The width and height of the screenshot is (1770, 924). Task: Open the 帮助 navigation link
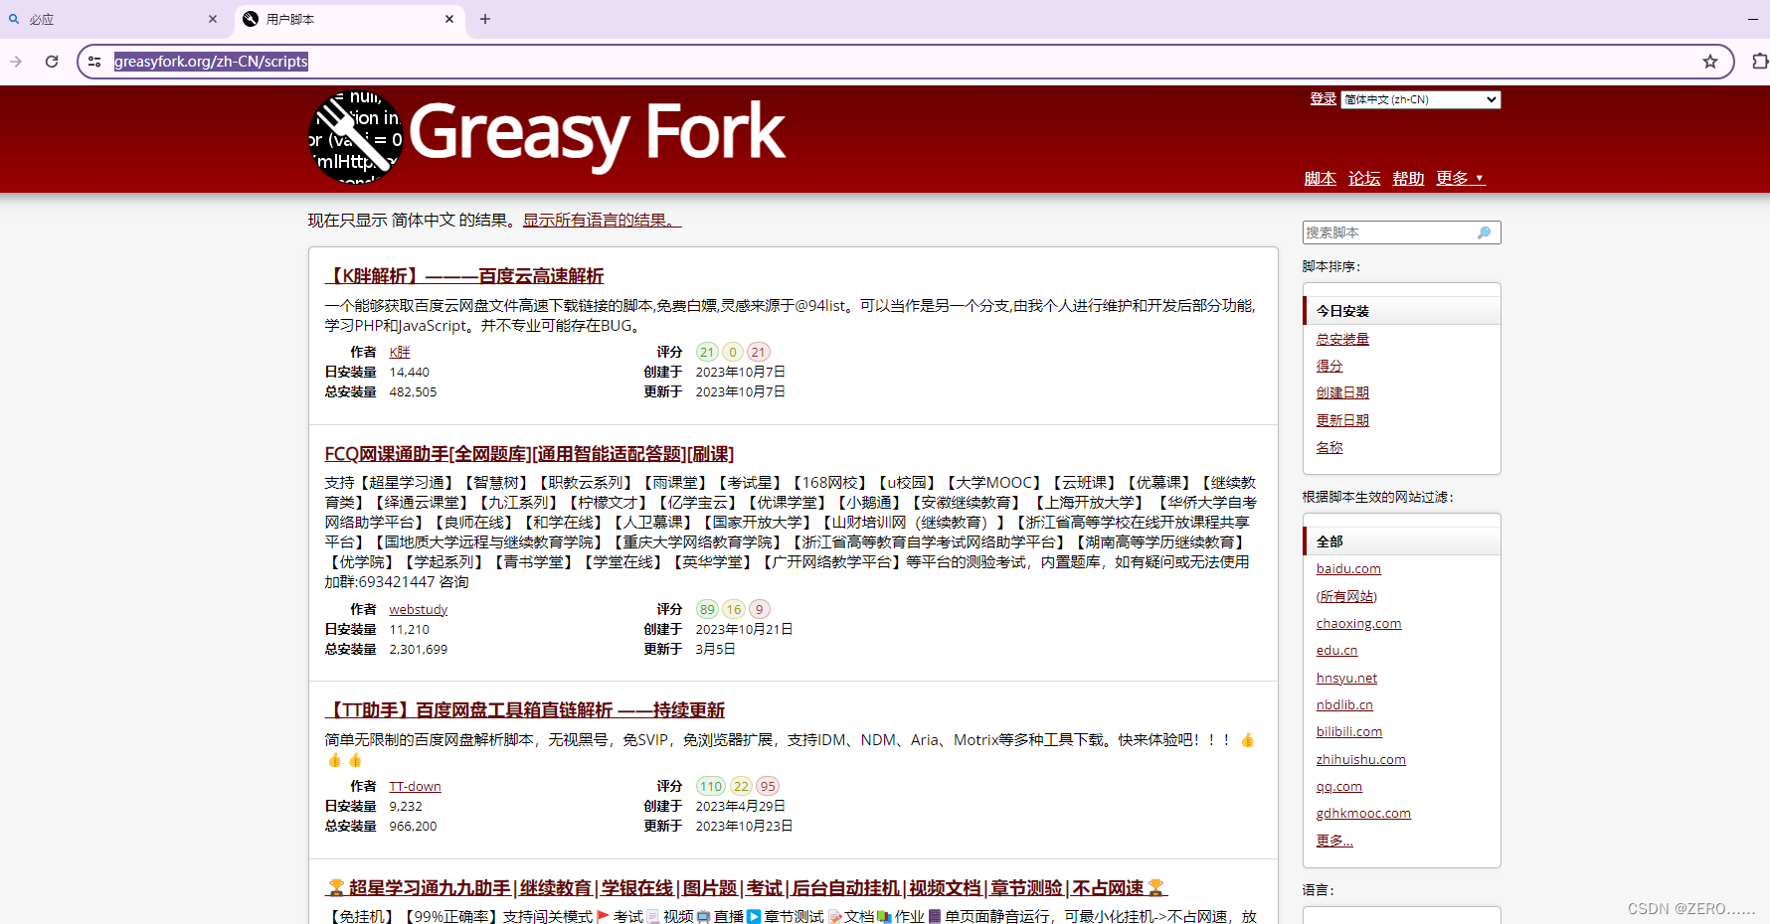[1408, 178]
